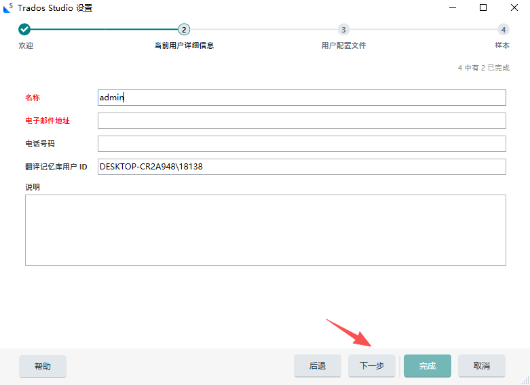Focus the 翻译记忆库用户 ID field
530x385 pixels.
(302, 167)
